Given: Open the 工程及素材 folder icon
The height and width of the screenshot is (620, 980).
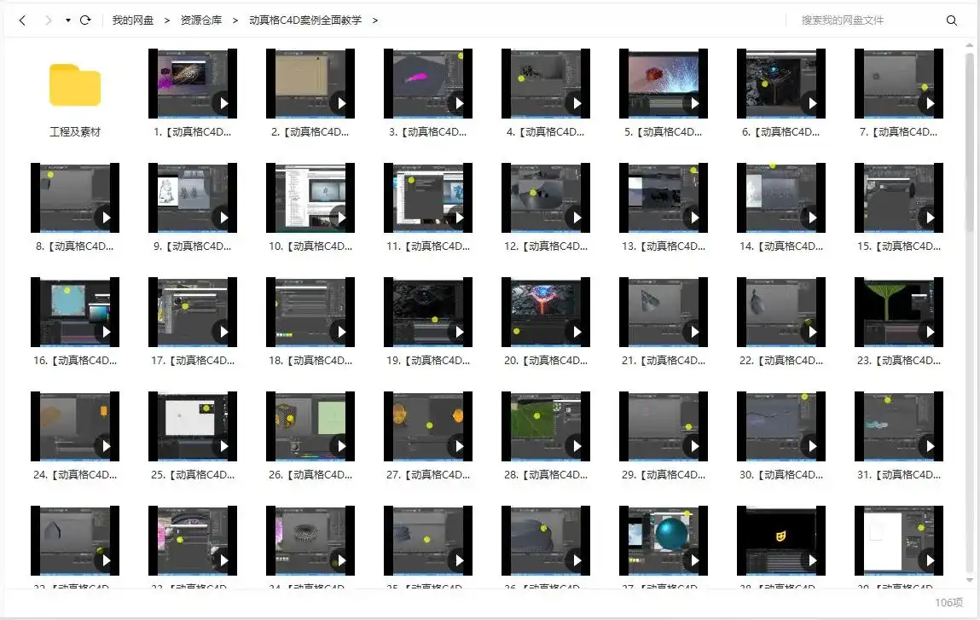Looking at the screenshot, I should tap(74, 85).
